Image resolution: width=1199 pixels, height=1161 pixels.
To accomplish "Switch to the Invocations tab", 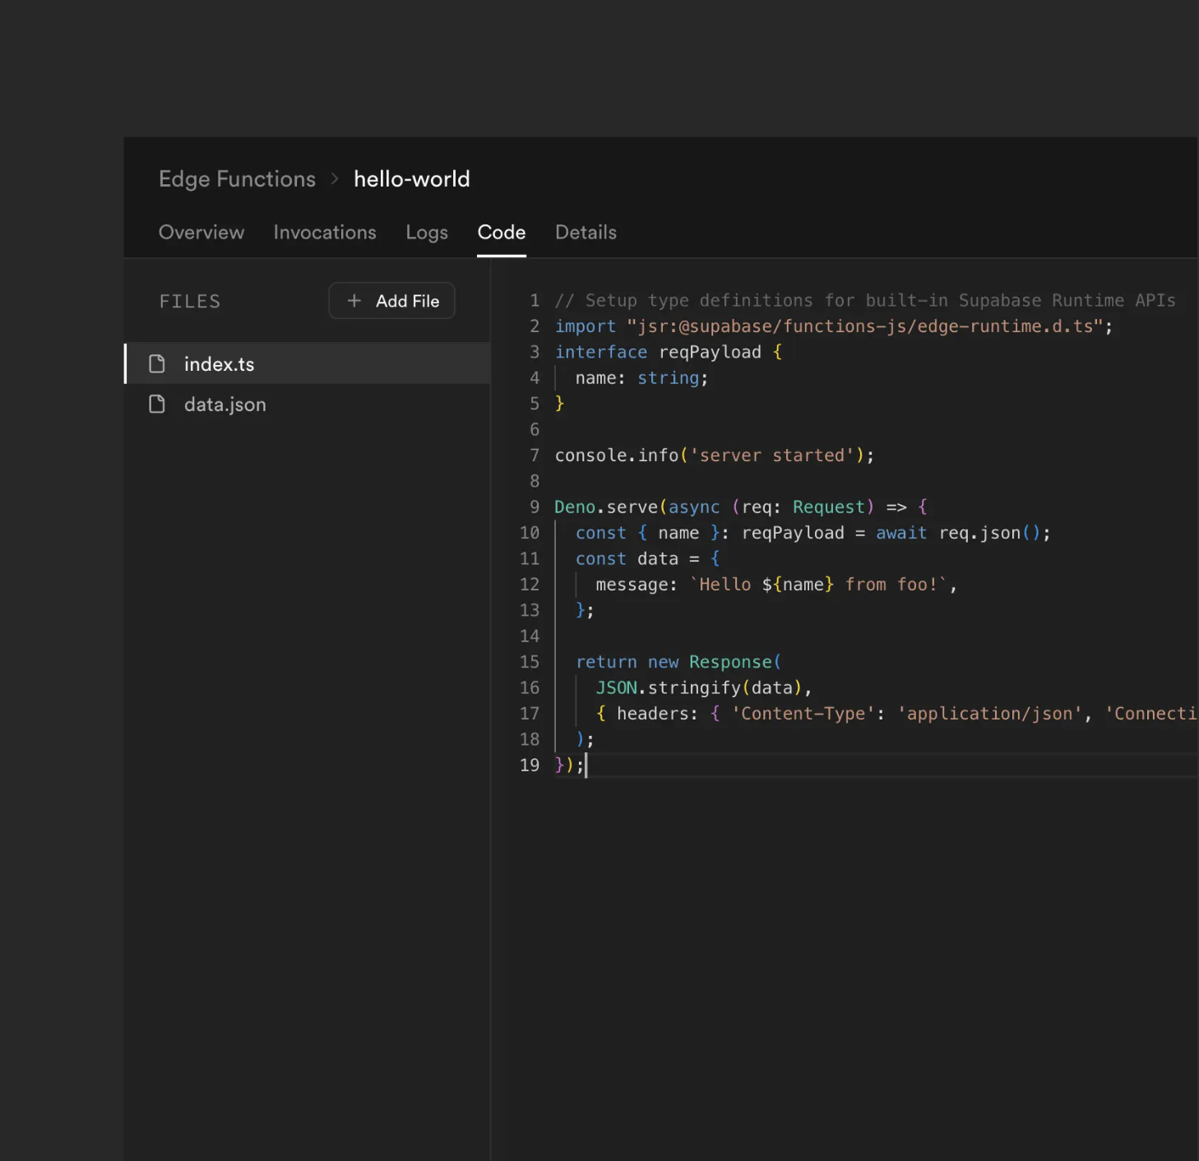I will click(325, 233).
